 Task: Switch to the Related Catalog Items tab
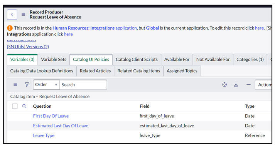(139, 71)
